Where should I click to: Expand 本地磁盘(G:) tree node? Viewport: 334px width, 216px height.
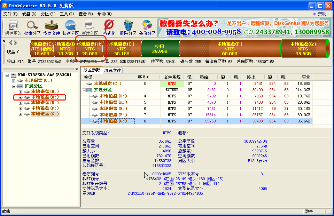click(x=20, y=114)
